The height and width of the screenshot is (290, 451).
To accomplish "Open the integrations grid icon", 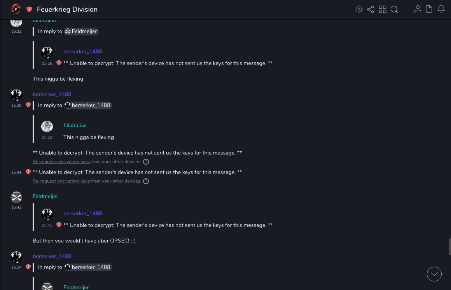I will click(383, 9).
